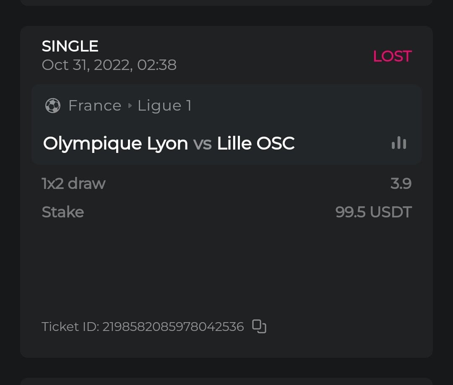Click the SINGLE bet type heading
Screen dimensions: 453x385
pyautogui.click(x=70, y=46)
